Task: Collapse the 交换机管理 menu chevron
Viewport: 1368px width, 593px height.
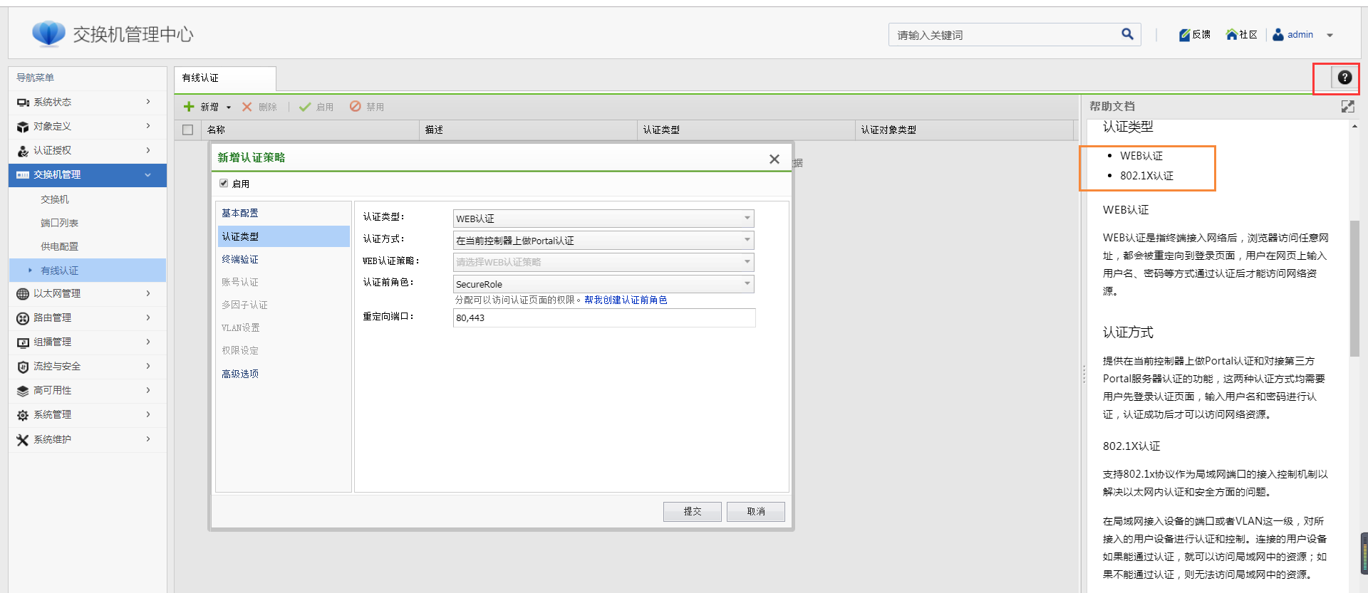Action: pyautogui.click(x=148, y=175)
